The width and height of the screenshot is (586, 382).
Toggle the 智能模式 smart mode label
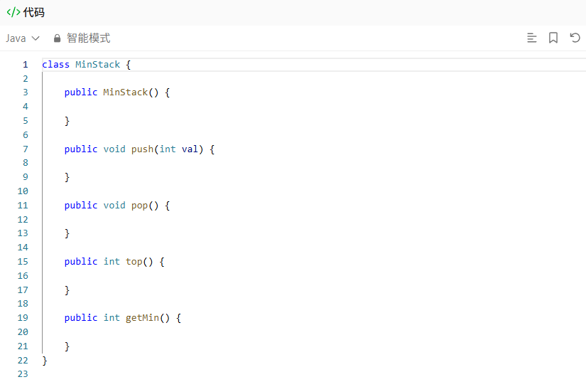coord(88,38)
